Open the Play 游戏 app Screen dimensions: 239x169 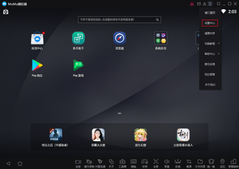78,66
